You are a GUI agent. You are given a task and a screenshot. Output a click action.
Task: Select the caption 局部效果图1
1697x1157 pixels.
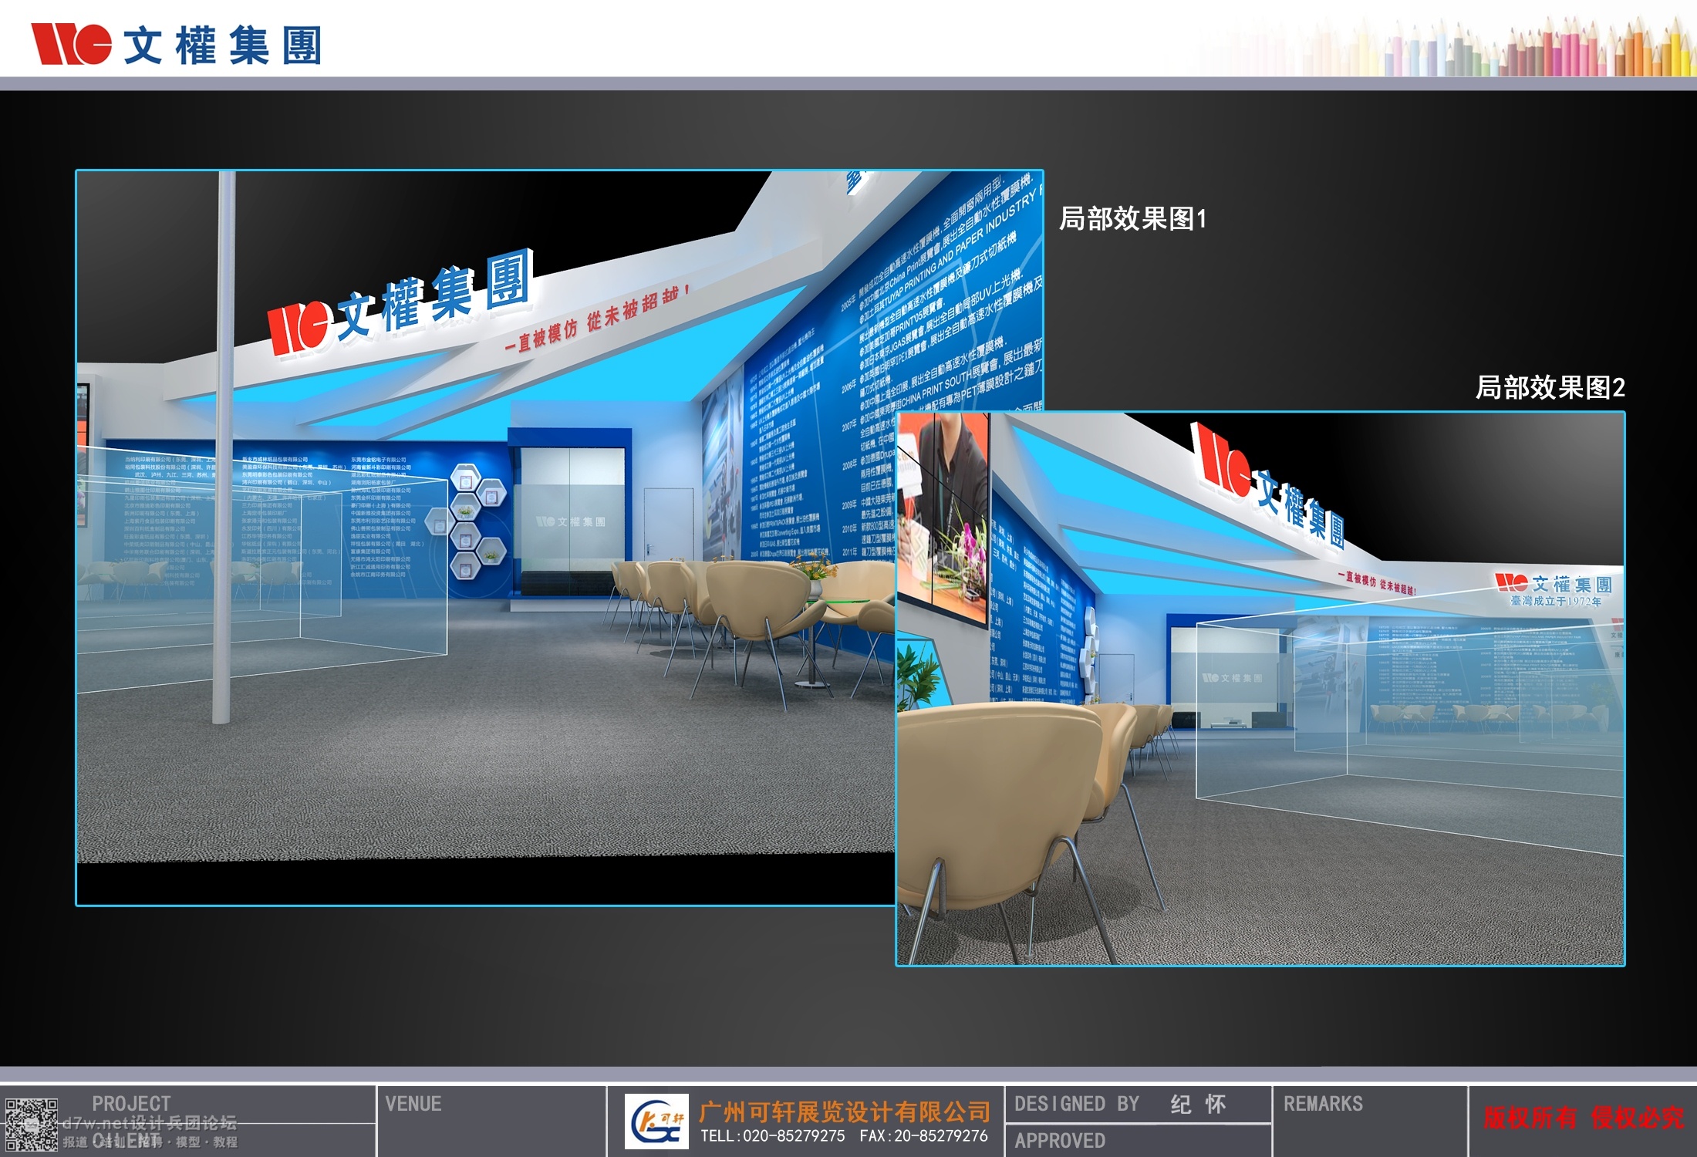[1132, 219]
